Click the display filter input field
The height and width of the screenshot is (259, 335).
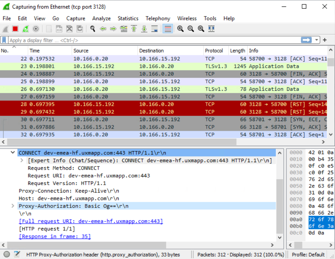pyautogui.click(x=150, y=40)
